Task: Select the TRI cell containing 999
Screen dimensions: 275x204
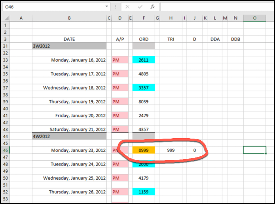Action: pos(171,150)
